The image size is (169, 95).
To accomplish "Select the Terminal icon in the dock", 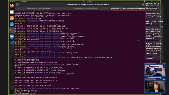I will [x=12, y=30].
